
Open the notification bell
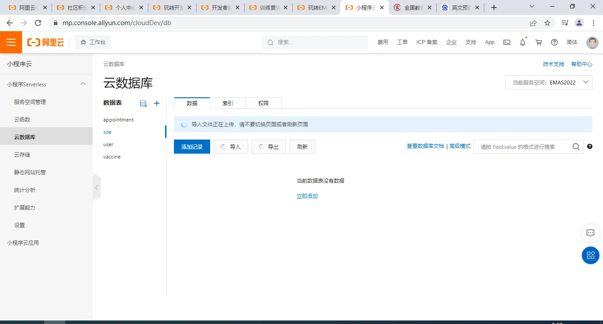tap(523, 42)
